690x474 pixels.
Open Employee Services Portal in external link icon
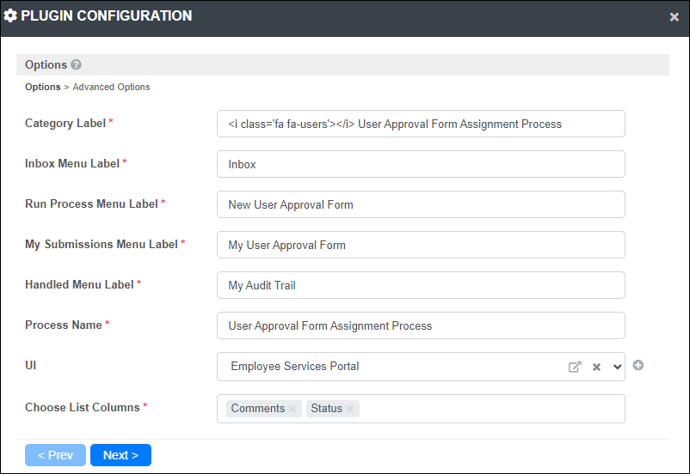point(574,367)
